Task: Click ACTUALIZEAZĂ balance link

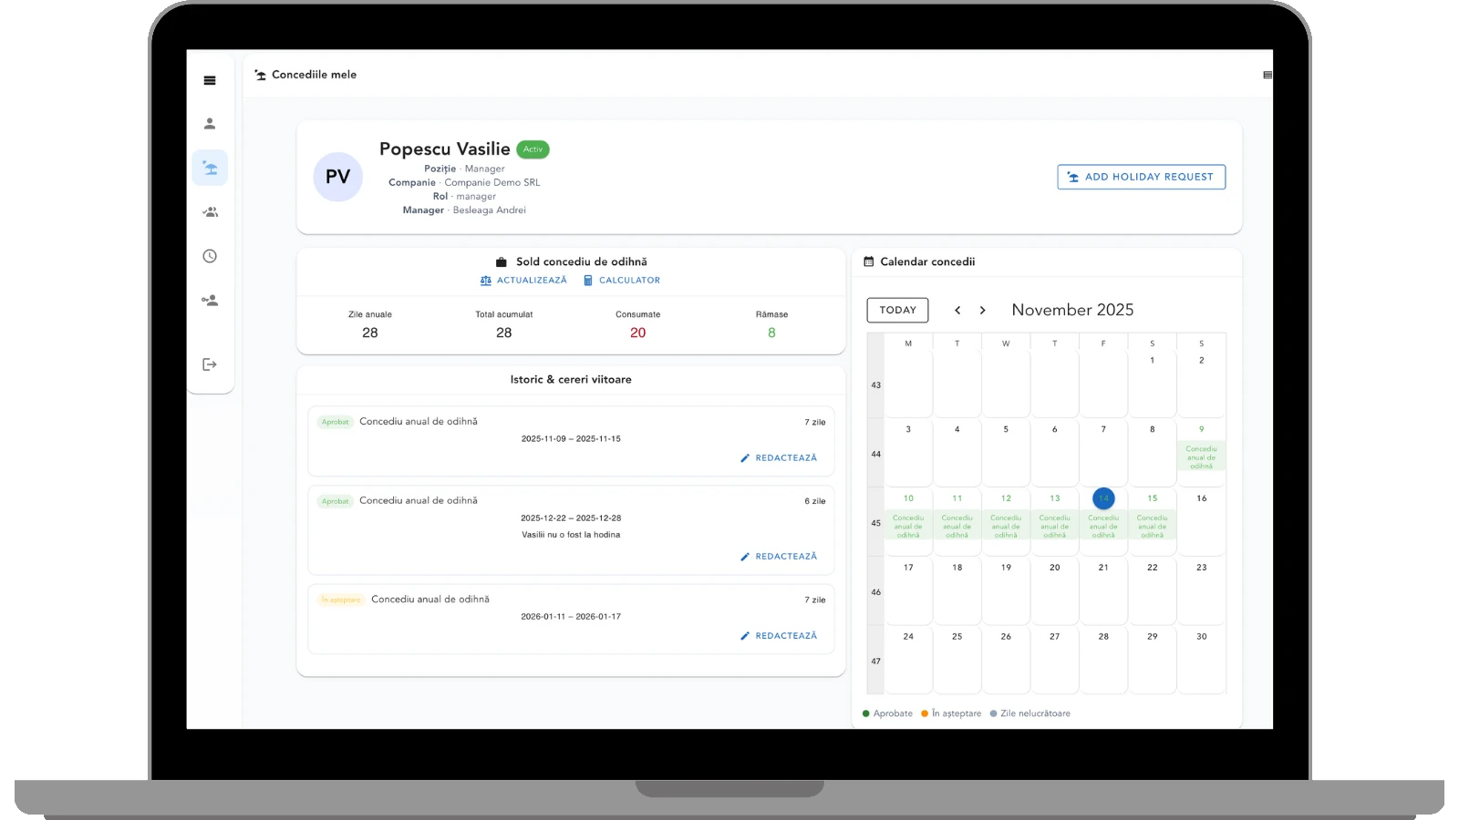Action: click(x=523, y=281)
